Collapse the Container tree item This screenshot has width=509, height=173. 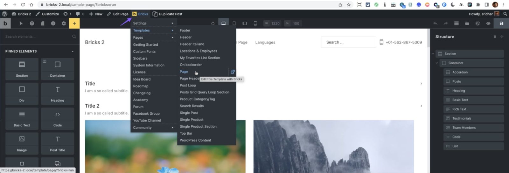(x=437, y=63)
